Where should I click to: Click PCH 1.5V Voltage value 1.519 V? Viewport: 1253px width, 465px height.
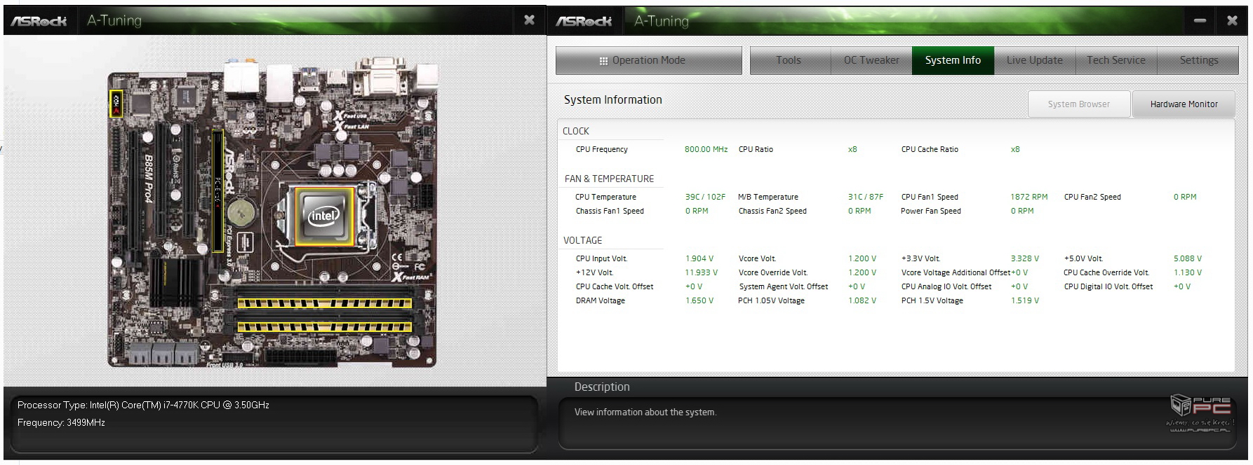pyautogui.click(x=1025, y=300)
